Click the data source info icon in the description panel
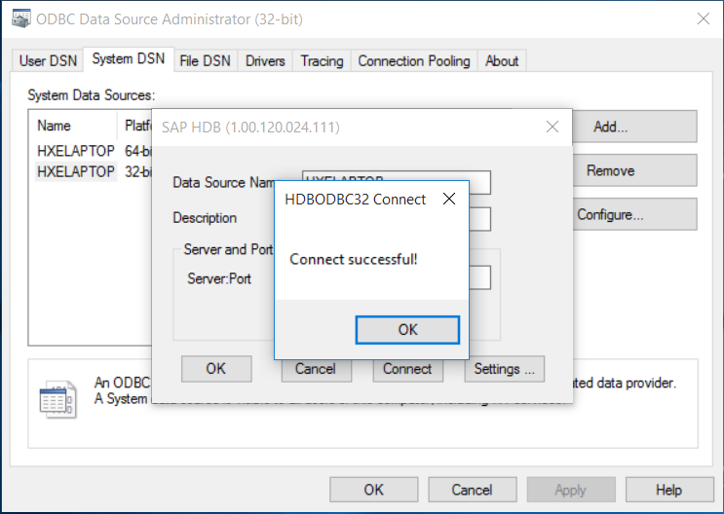This screenshot has width=724, height=514. pyautogui.click(x=57, y=399)
